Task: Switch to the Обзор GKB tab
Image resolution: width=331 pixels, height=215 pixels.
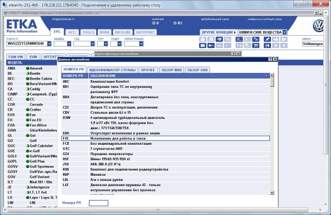Action: (198, 70)
